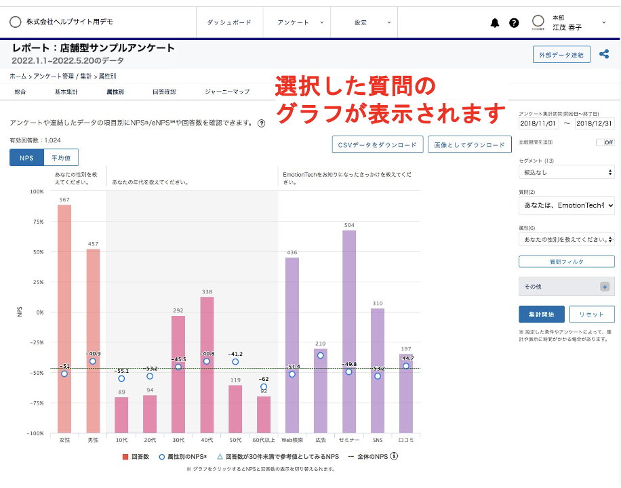
Task: Open the help tooltip beside NPS description text
Action: 262,123
